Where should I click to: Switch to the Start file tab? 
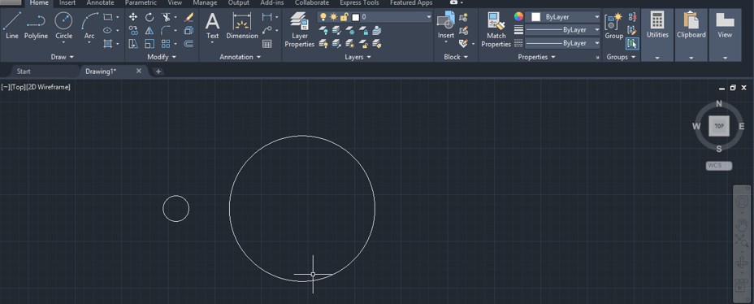(x=24, y=72)
